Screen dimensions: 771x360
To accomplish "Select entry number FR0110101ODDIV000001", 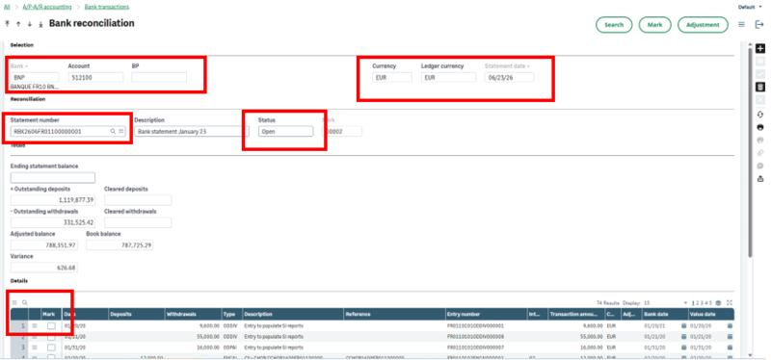I will point(475,325).
